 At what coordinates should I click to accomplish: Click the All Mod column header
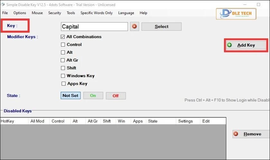point(39,121)
